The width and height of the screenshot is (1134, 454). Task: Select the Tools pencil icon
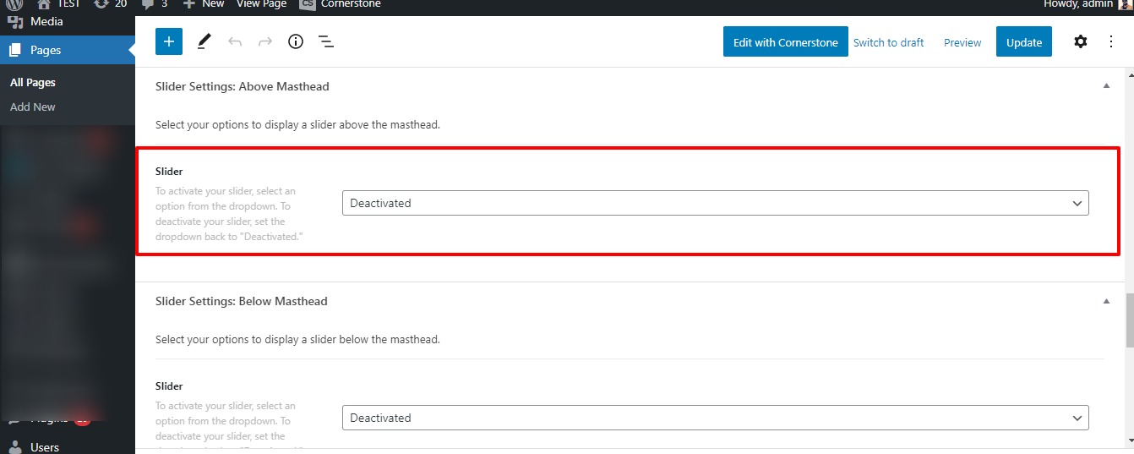click(x=204, y=41)
